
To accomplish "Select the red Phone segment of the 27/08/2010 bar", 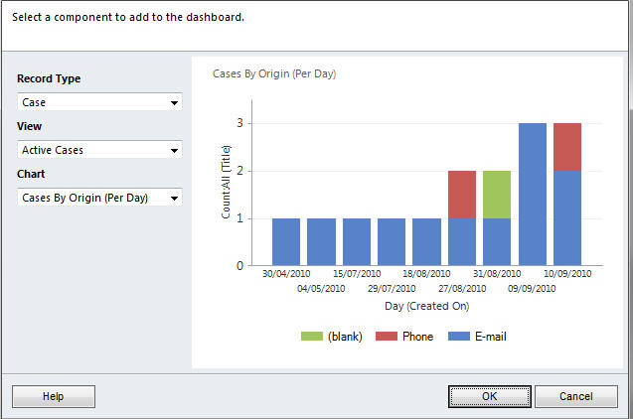I will (x=462, y=195).
